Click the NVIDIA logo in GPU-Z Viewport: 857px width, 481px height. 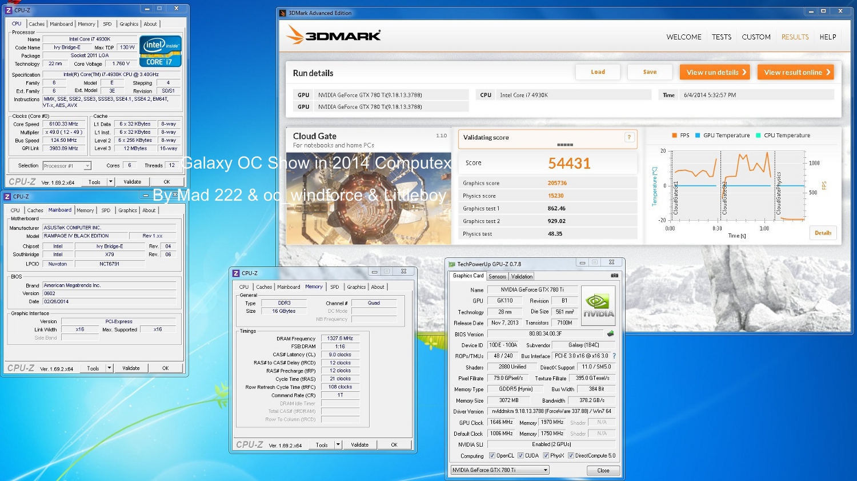(598, 305)
